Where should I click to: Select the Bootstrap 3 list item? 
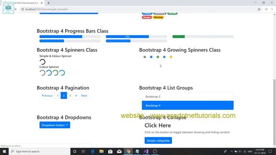tap(188, 96)
